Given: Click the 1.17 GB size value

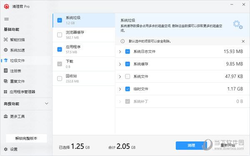Looking at the screenshot, I should click(235, 89).
